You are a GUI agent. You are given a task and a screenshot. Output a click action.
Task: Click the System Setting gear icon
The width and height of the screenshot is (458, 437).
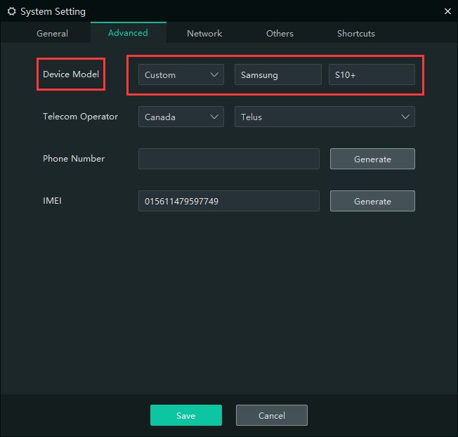coord(11,12)
